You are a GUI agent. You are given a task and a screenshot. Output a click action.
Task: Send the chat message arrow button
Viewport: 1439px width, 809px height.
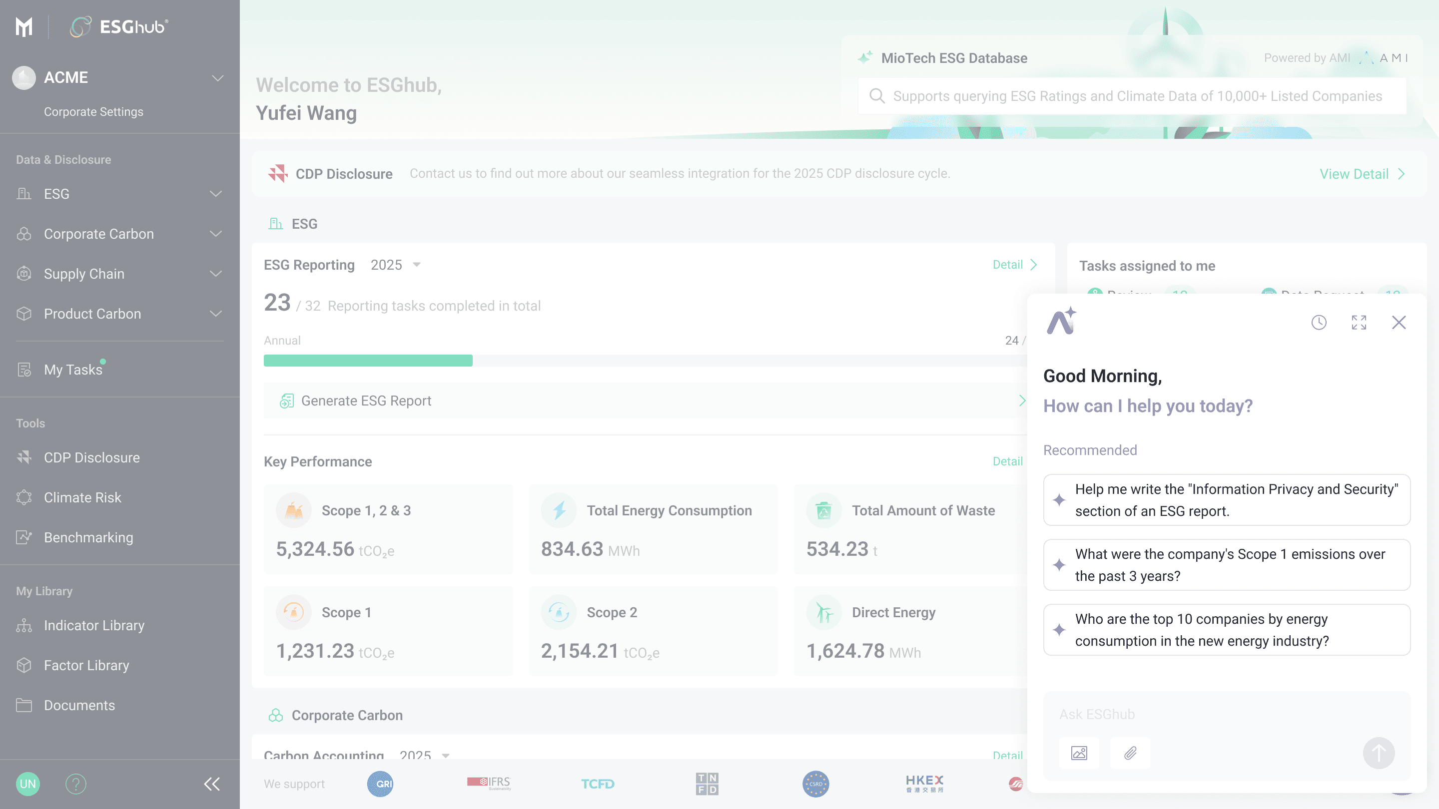coord(1379,753)
